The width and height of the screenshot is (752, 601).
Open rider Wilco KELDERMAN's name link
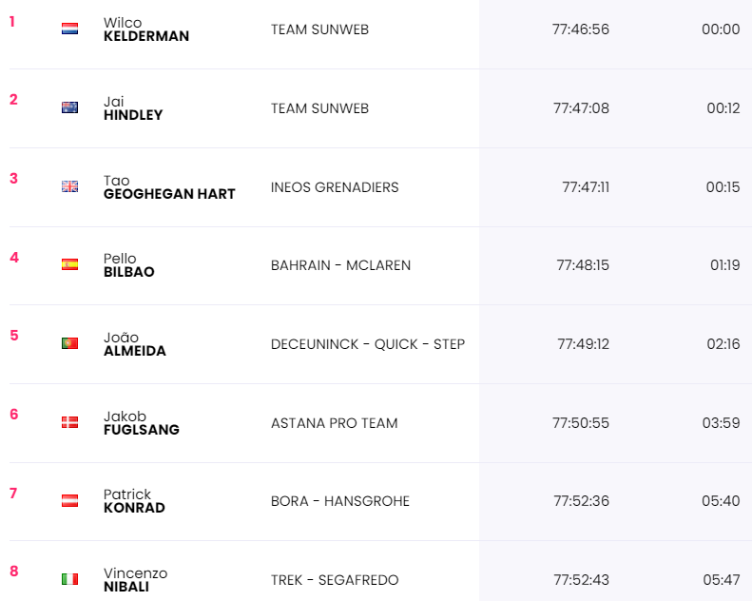click(x=145, y=29)
